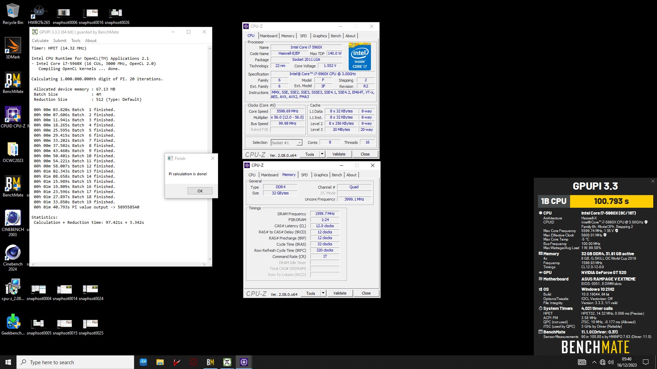Click GPUPI vertical scrollbar down arrow
This screenshot has height=369, width=657.
click(x=210, y=259)
